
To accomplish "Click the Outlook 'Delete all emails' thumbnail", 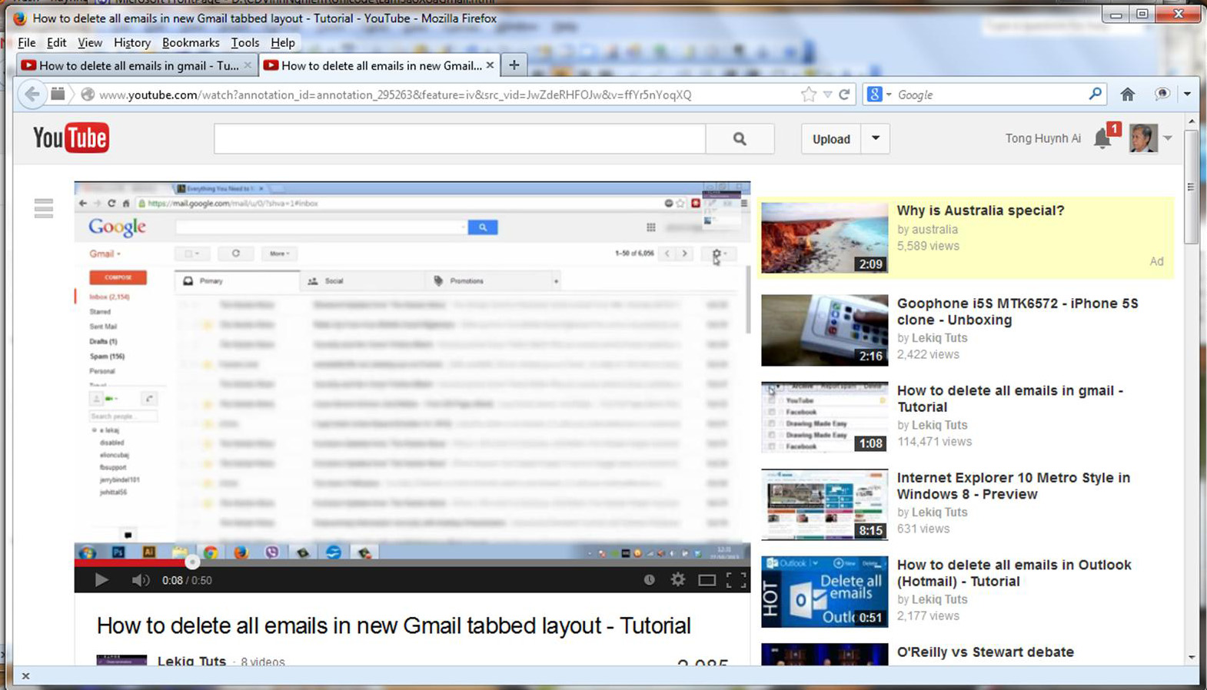I will [x=824, y=592].
